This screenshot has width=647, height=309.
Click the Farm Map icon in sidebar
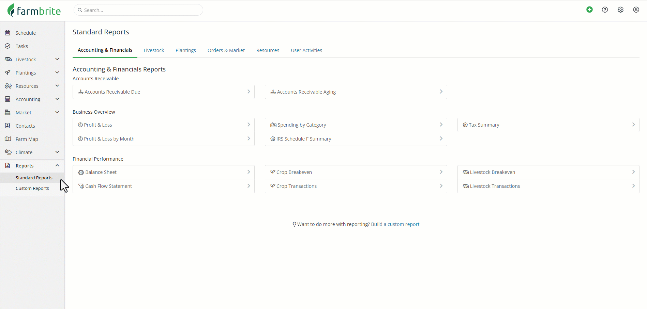point(8,139)
